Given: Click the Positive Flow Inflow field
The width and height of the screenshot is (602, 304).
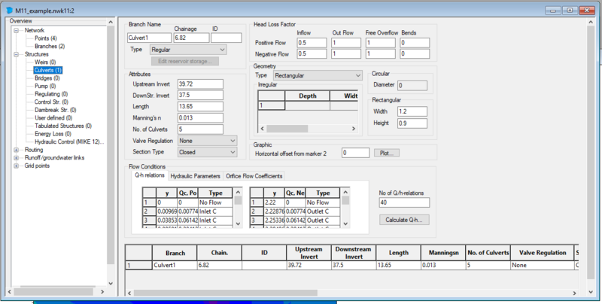Looking at the screenshot, I should 312,43.
